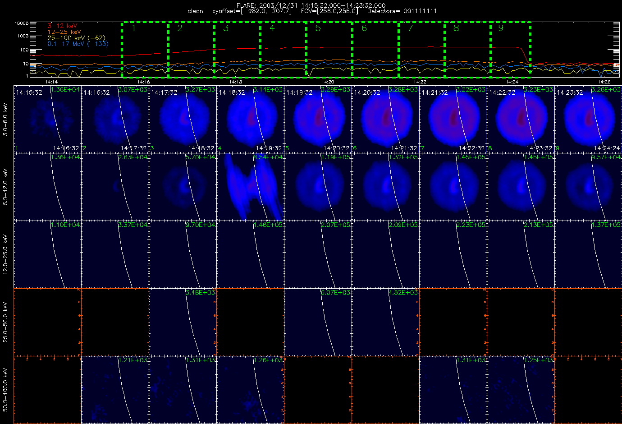622x424 pixels.
Task: Click the 6.0-12.0 keV row label
Action: point(5,187)
